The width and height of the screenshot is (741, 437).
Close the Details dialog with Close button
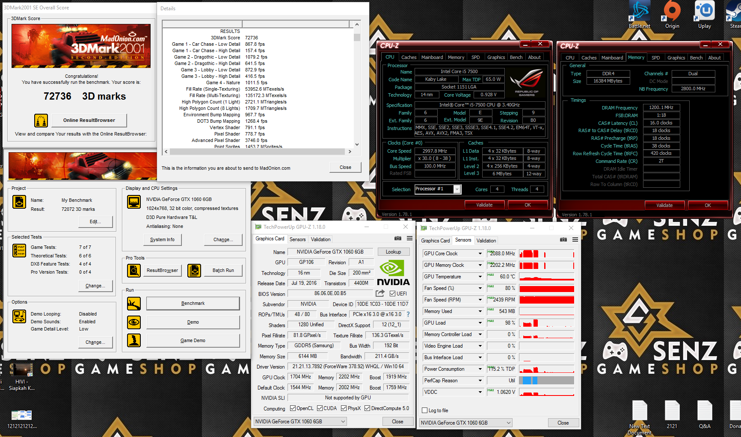[x=345, y=167]
